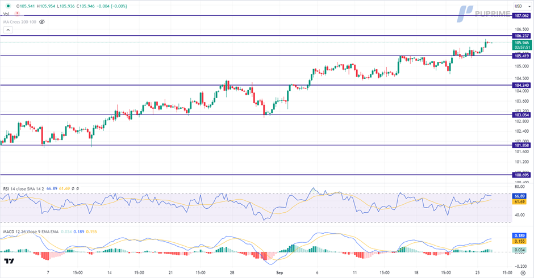Select the MA Cross 200 100 legend
The width and height of the screenshot is (534, 278).
[19, 22]
